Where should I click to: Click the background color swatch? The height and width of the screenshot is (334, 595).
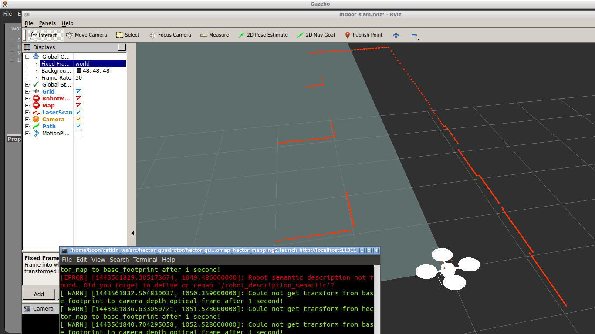point(79,71)
